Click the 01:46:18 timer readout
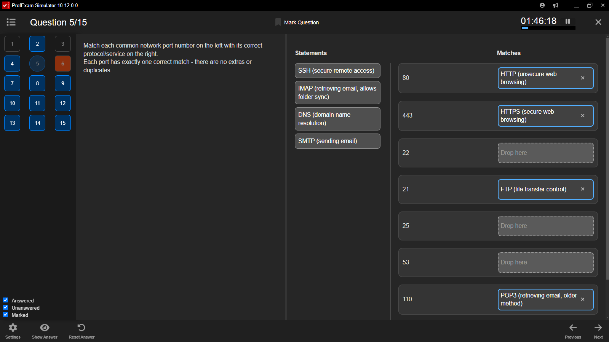The width and height of the screenshot is (609, 342). click(539, 21)
